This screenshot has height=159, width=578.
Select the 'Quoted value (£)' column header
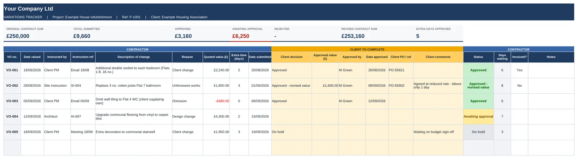(x=216, y=57)
